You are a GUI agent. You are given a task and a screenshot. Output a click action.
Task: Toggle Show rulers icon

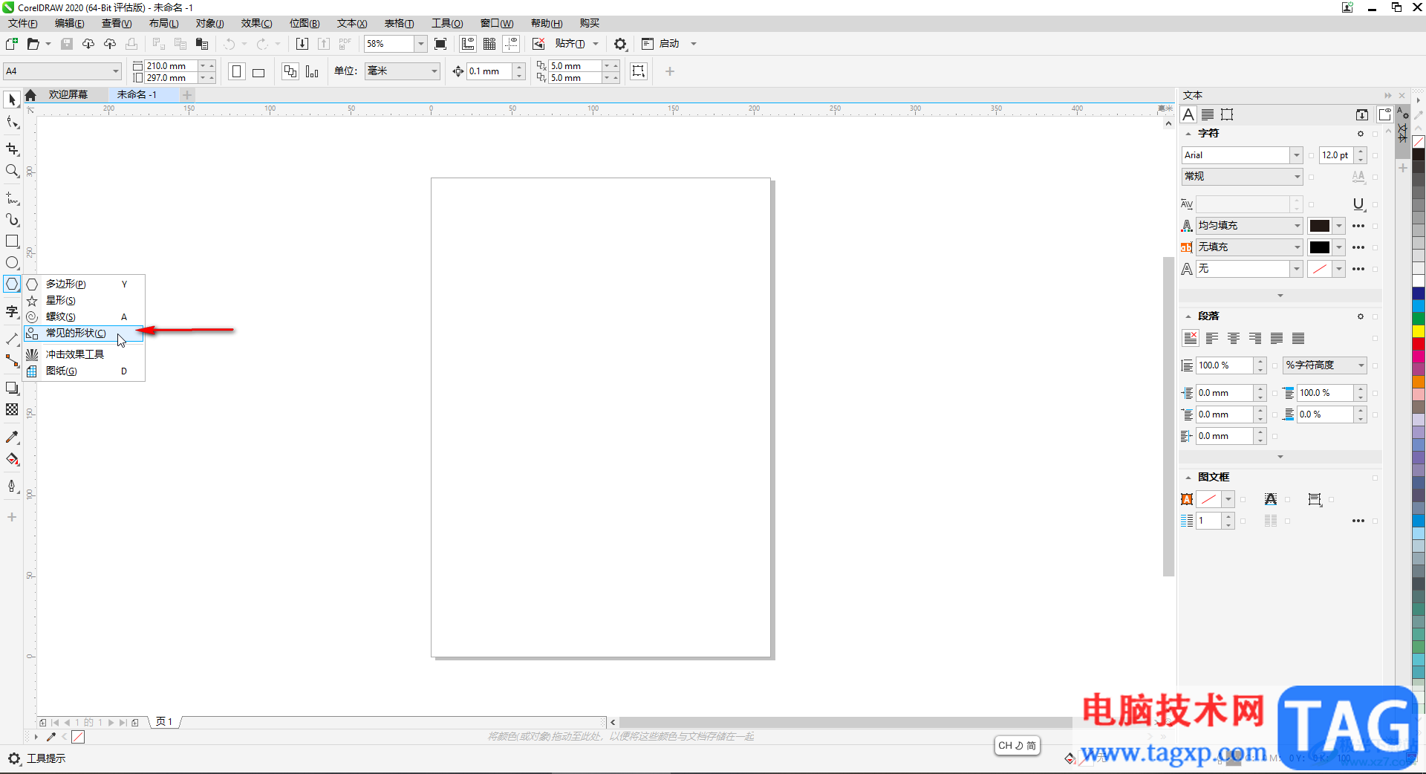[468, 44]
